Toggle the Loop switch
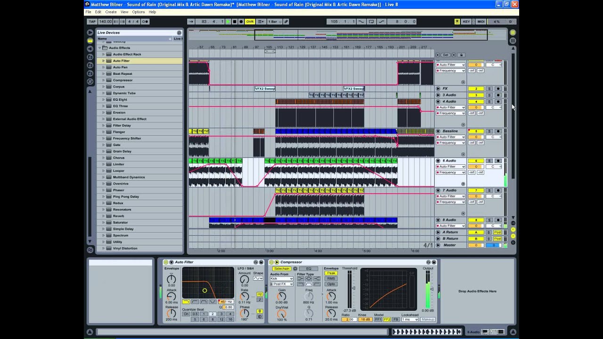603x339 pixels. click(x=371, y=22)
